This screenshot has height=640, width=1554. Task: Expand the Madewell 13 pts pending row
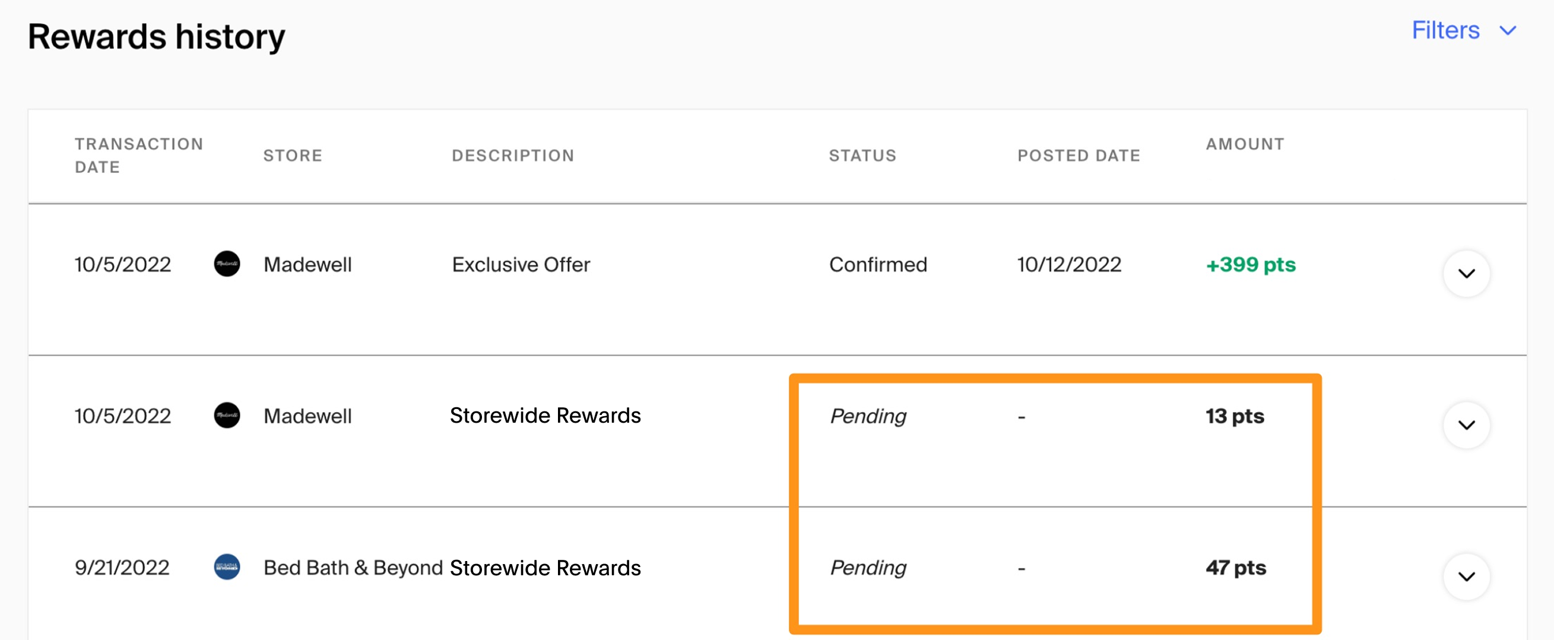point(1466,424)
